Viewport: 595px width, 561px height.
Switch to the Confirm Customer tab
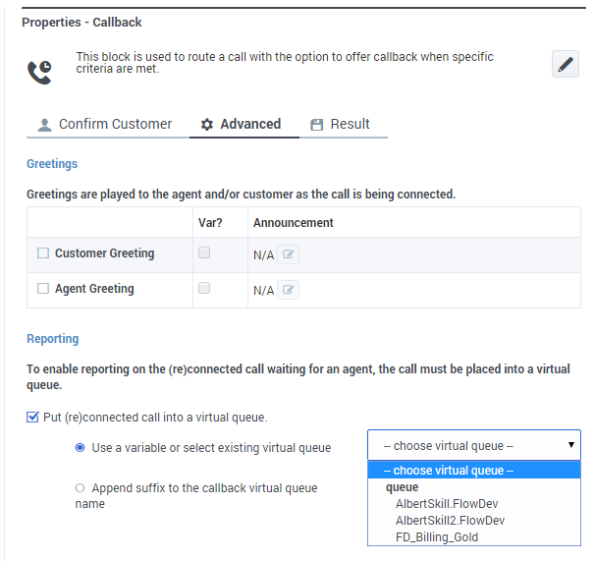114,125
